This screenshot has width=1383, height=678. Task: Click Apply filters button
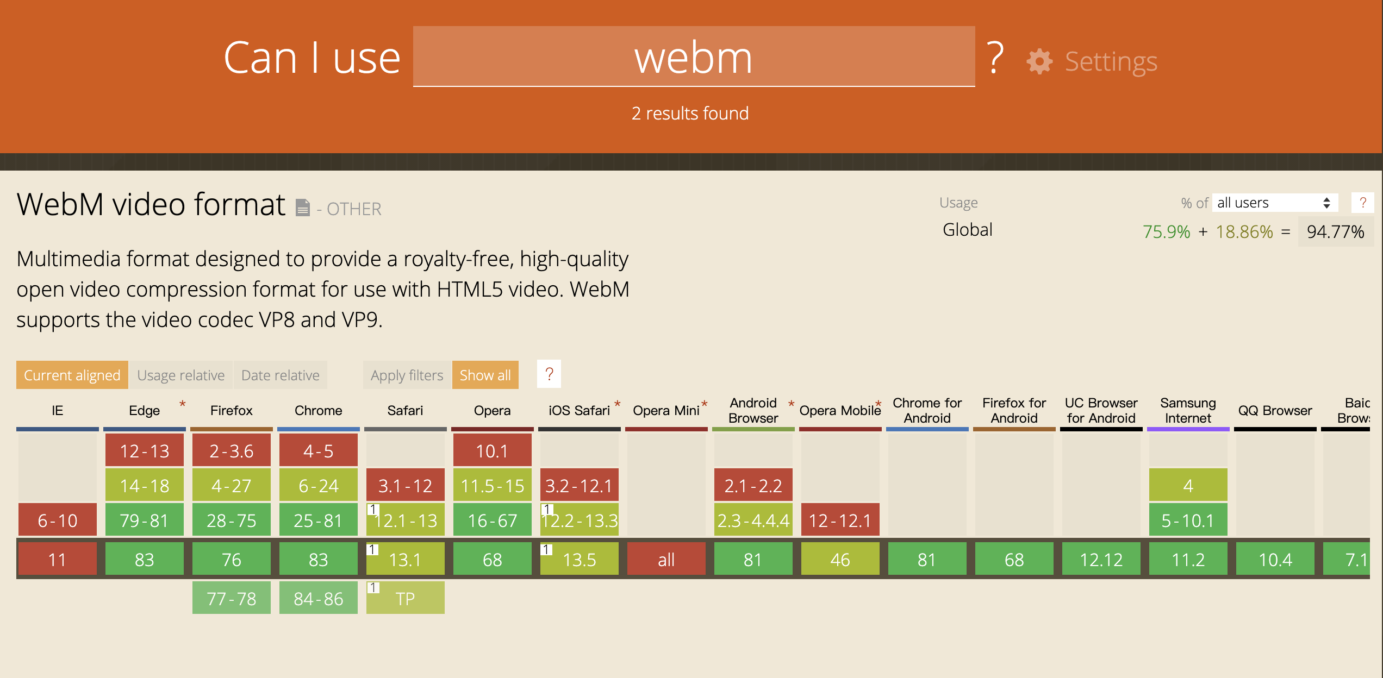[x=407, y=375]
